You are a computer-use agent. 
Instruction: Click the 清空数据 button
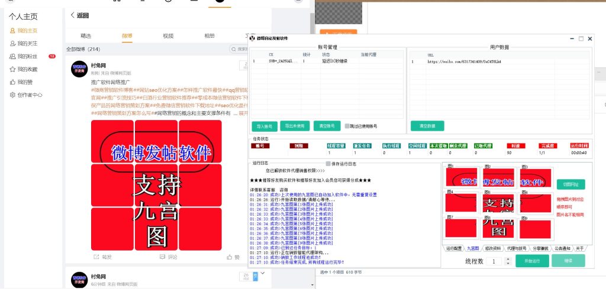click(x=427, y=126)
